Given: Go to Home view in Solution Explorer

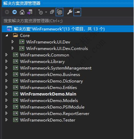Looking at the screenshot, I should [x=22, y=12].
